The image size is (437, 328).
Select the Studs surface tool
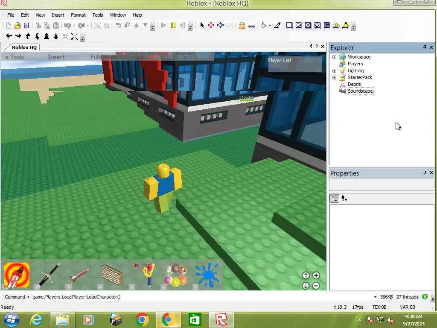coord(318,25)
